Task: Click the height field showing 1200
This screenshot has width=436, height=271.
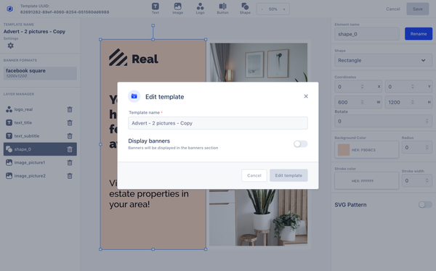Action: (408, 102)
